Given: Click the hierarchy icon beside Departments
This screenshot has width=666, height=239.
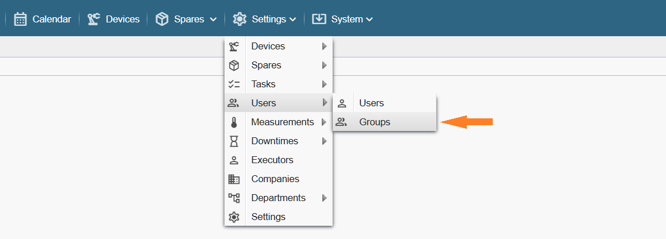Looking at the screenshot, I should pyautogui.click(x=234, y=198).
